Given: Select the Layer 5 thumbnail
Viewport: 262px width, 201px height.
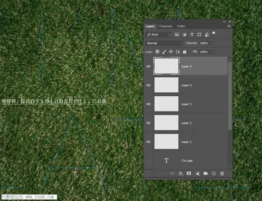Looking at the screenshot, I should 166,66.
